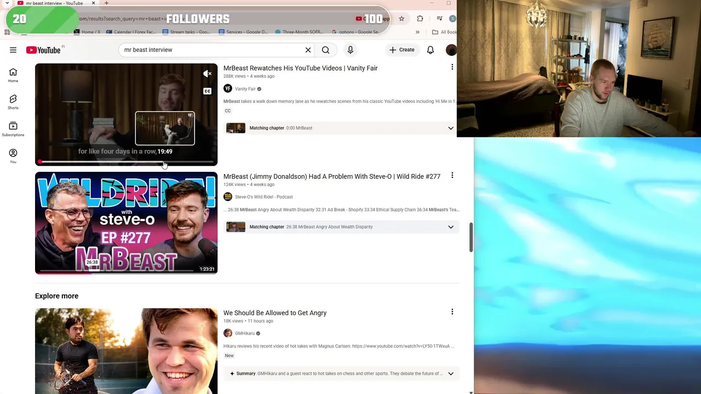Open the 'Three-Month SOFR...' bookmark
The height and width of the screenshot is (394, 701).
[299, 32]
